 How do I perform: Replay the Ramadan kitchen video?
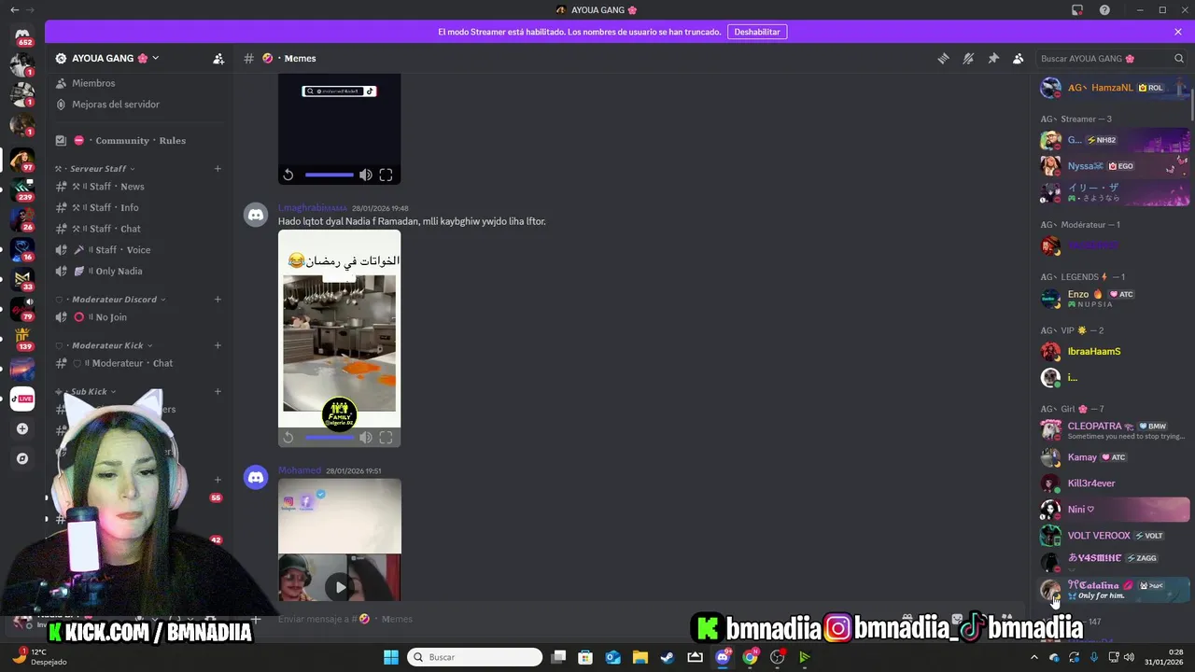288,437
